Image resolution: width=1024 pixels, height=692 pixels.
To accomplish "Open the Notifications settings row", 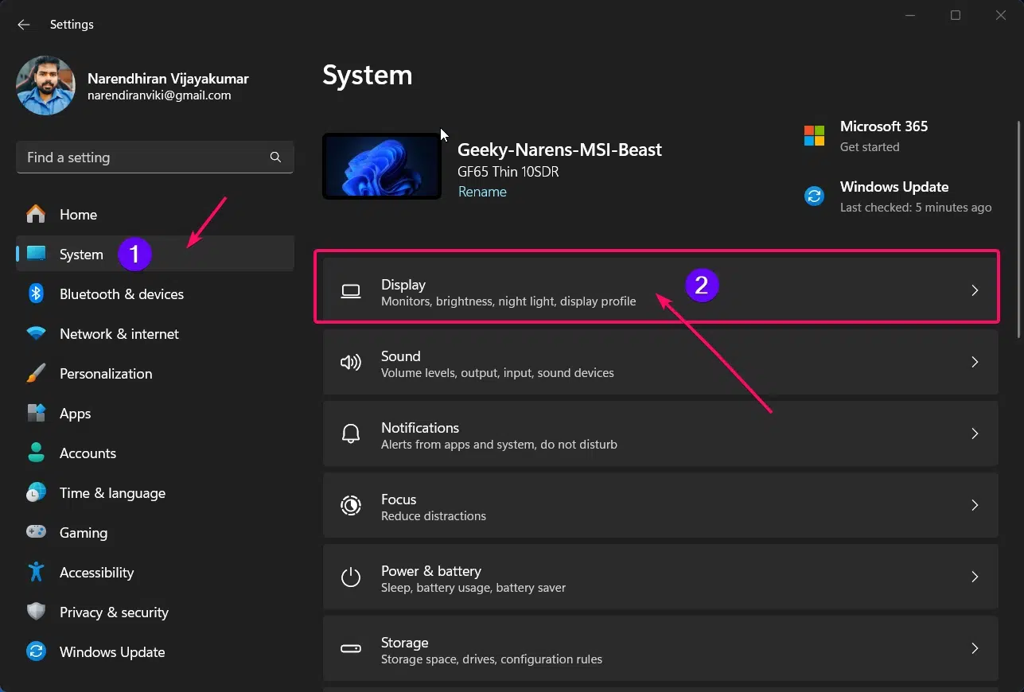I will pyautogui.click(x=660, y=434).
